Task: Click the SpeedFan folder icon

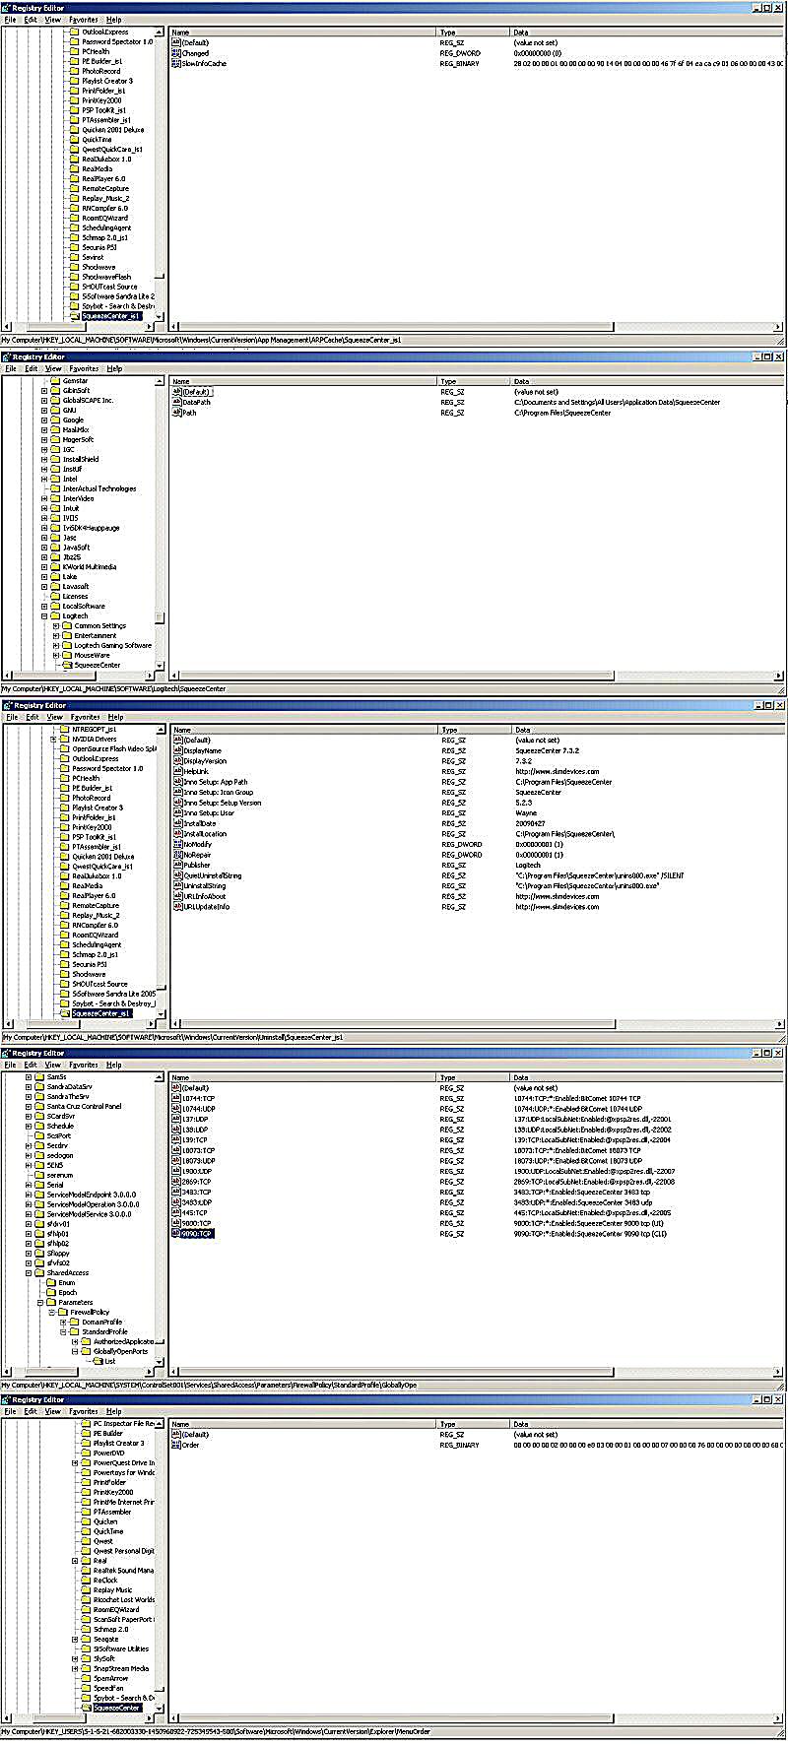Action: click(x=86, y=1688)
